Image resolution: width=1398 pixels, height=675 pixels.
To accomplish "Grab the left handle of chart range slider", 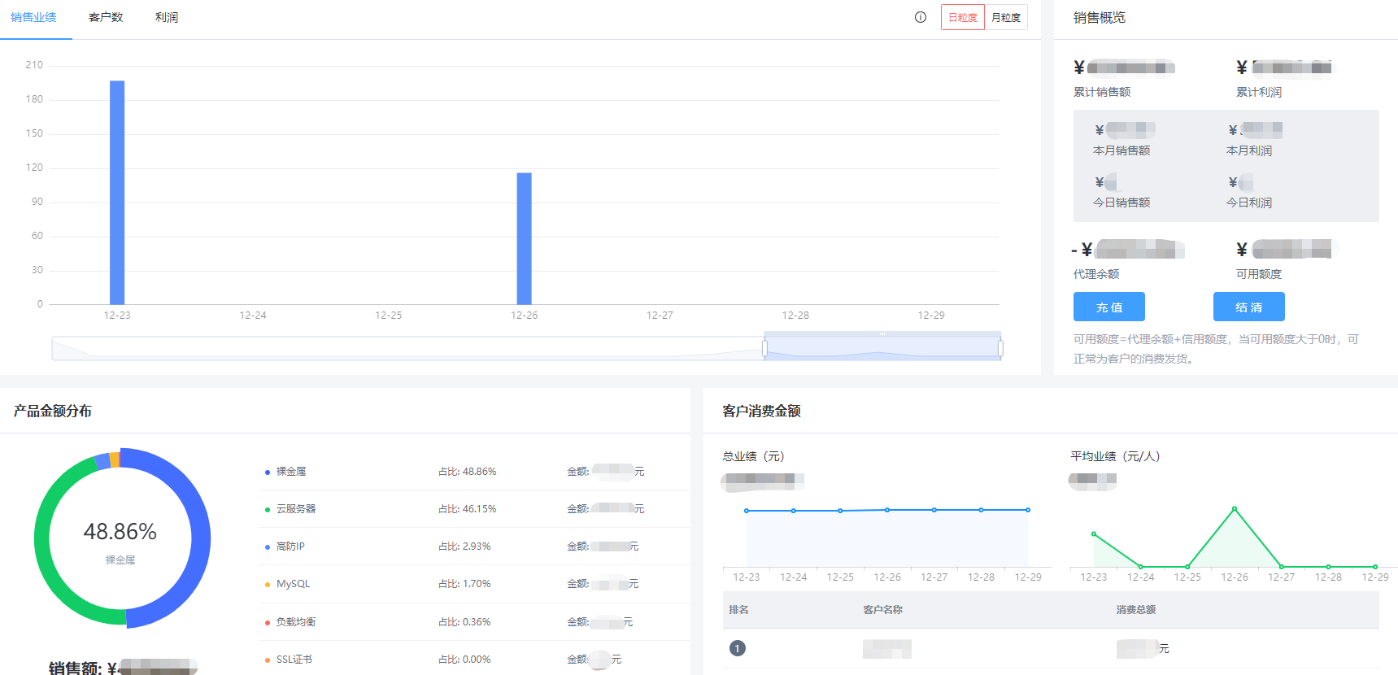I will tap(764, 349).
